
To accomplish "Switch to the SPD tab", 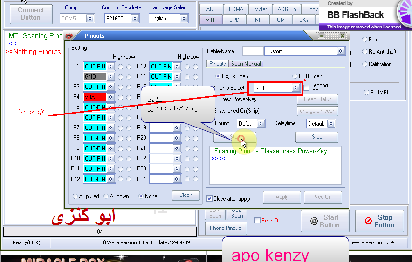I will [x=234, y=20].
